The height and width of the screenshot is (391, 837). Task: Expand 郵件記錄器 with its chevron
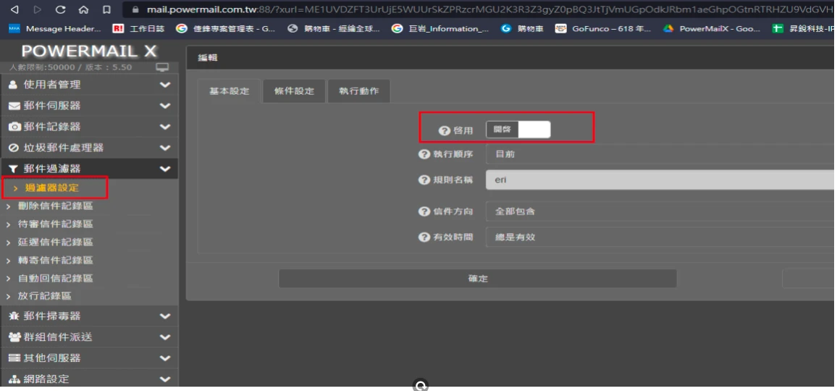coord(165,127)
